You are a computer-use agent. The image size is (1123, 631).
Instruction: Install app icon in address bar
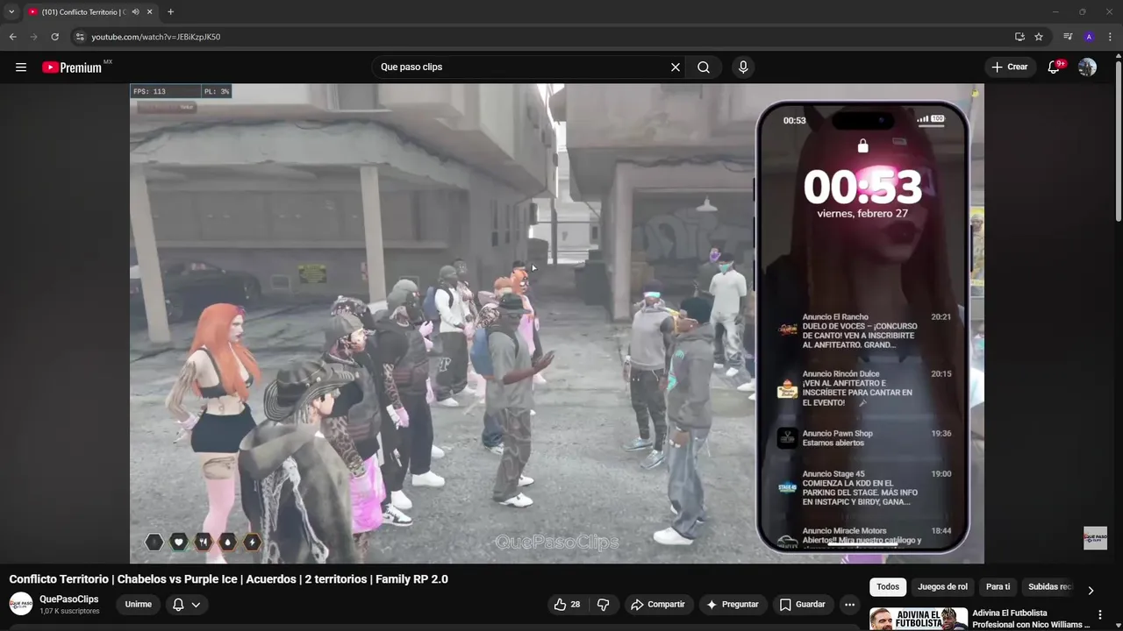coord(1019,37)
